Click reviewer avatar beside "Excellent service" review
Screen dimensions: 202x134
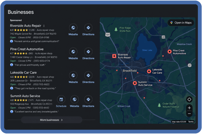[x=12, y=112]
